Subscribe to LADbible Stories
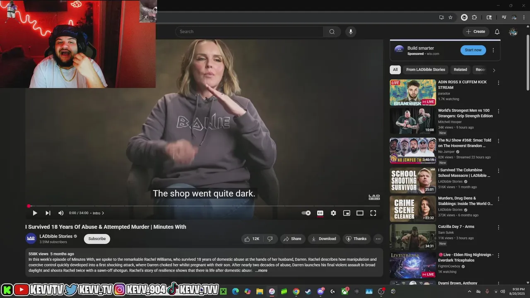Screen dimensions: 530x298 point(97,239)
